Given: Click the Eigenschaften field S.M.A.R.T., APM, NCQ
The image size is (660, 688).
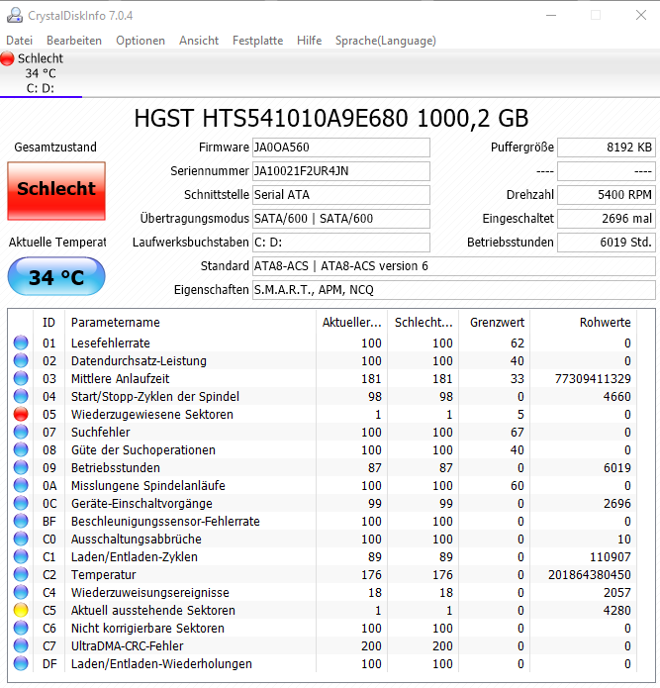Looking at the screenshot, I should click(x=454, y=290).
